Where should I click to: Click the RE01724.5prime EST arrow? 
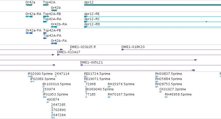click(86, 76)
